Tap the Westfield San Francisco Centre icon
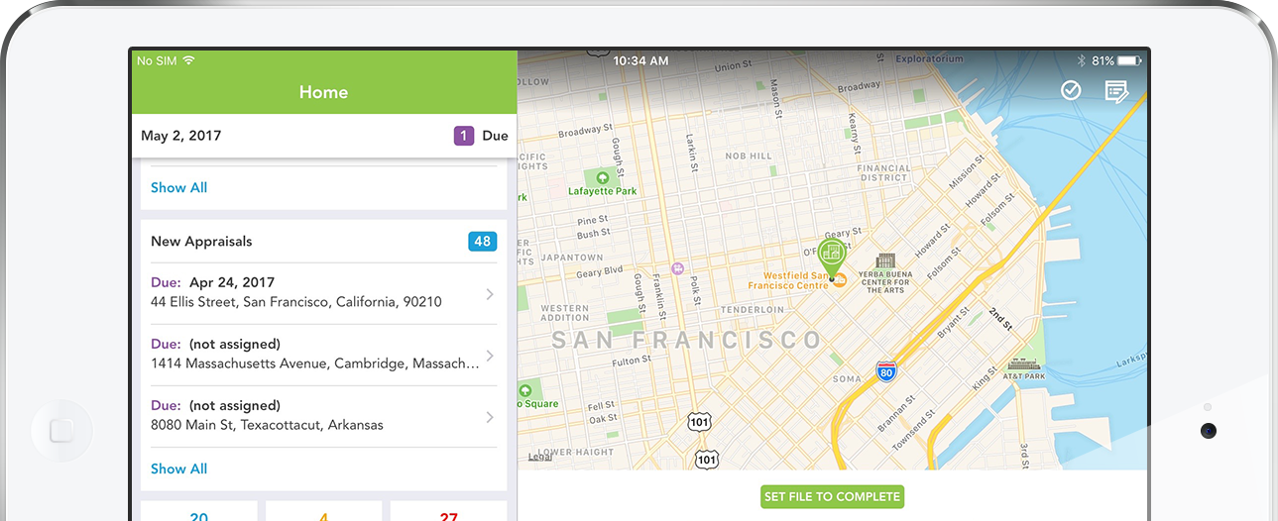This screenshot has width=1278, height=521. (839, 281)
